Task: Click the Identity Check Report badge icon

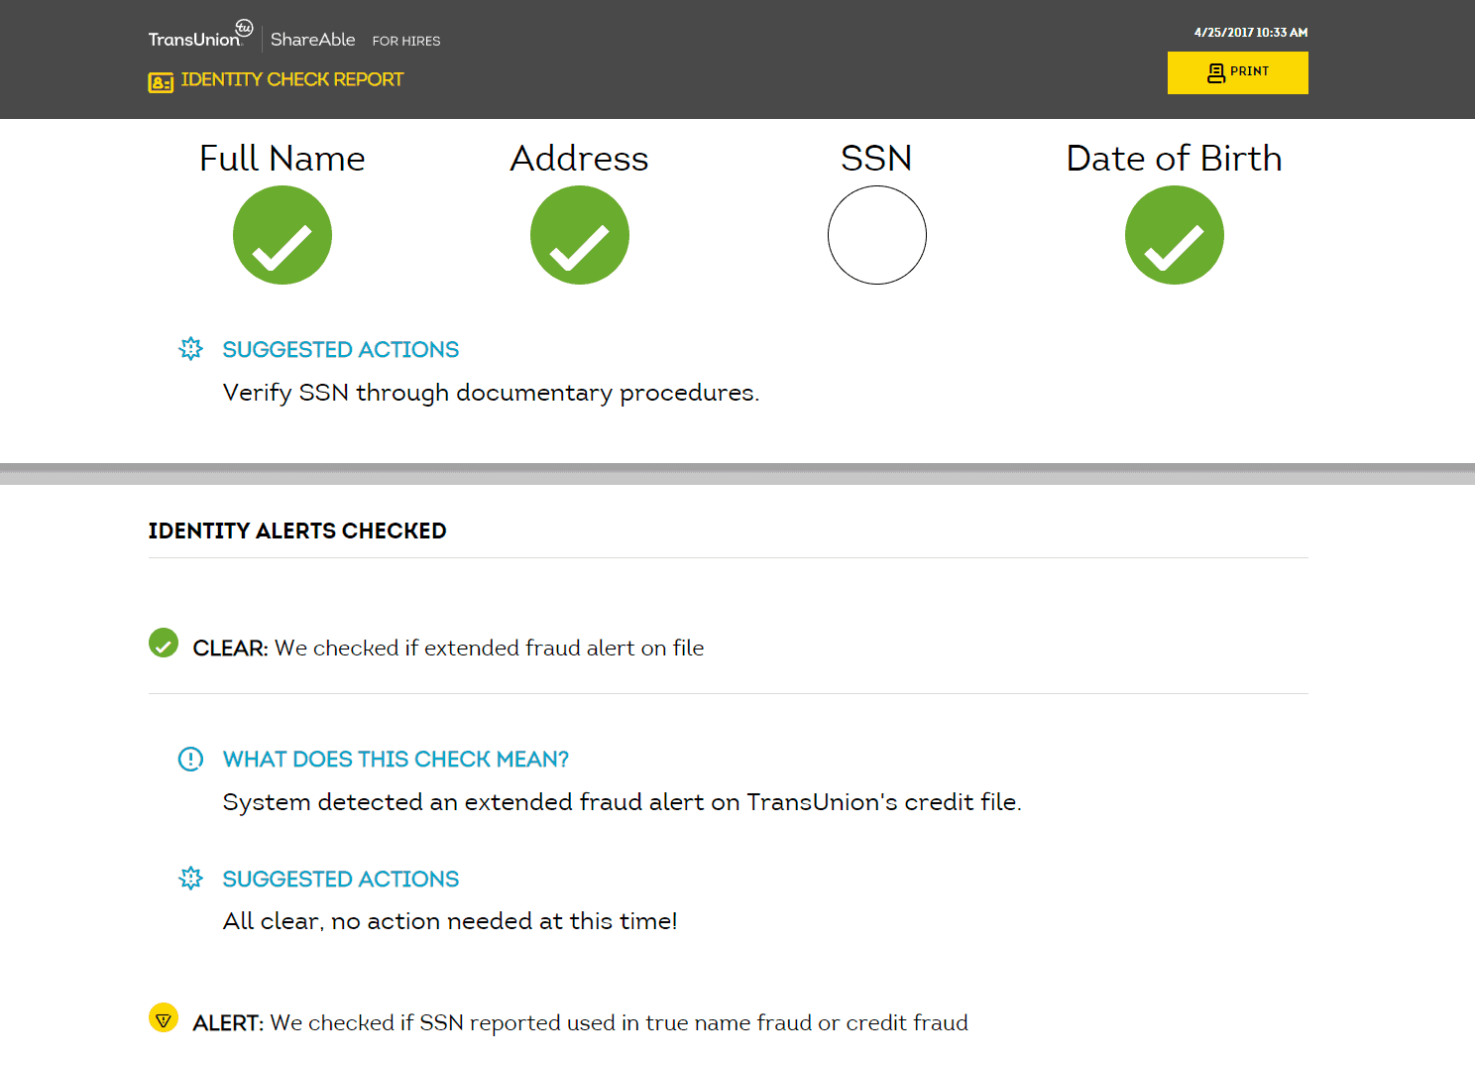Action: 160,80
